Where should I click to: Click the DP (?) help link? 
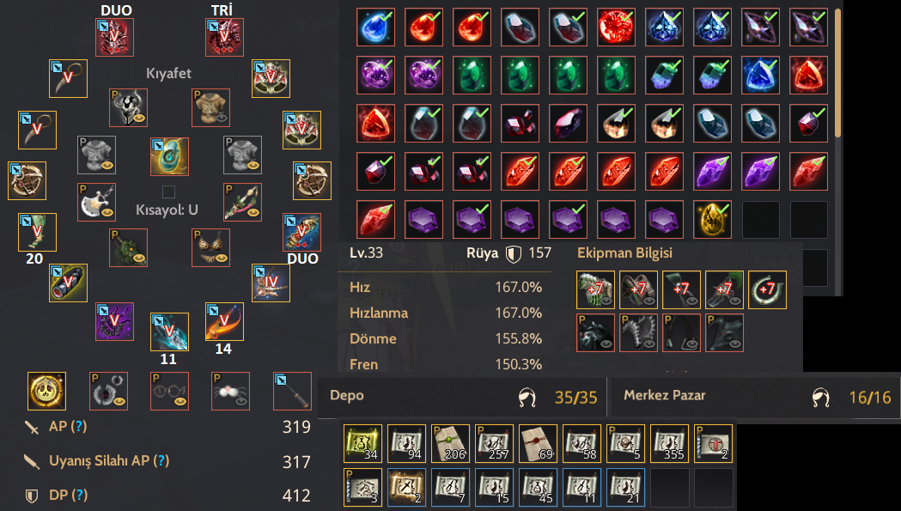(x=81, y=495)
